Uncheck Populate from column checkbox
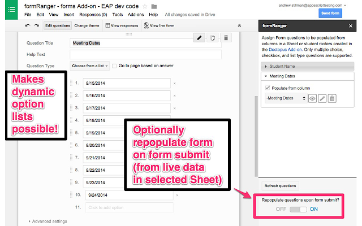This screenshot has height=226, width=362. [268, 88]
